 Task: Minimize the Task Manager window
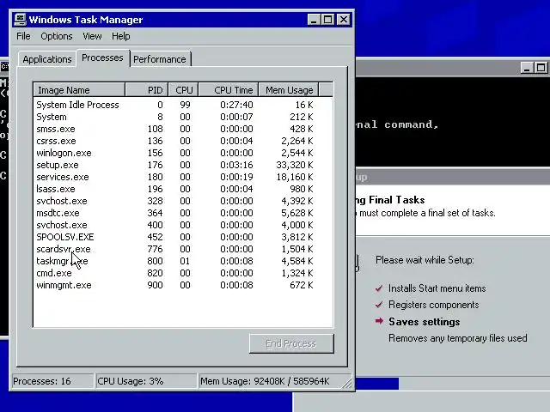tap(314, 19)
